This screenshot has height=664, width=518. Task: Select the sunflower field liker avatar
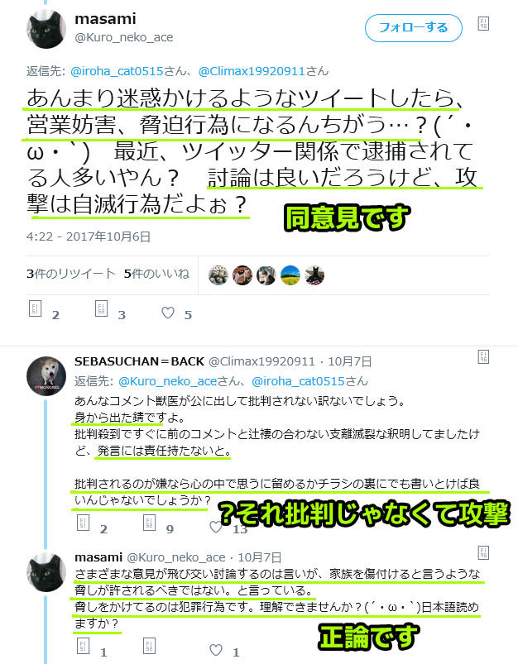[290, 275]
